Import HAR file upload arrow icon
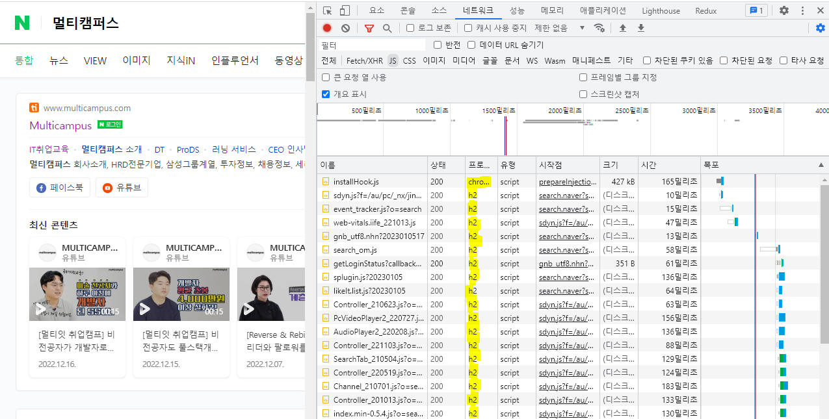 [x=623, y=28]
